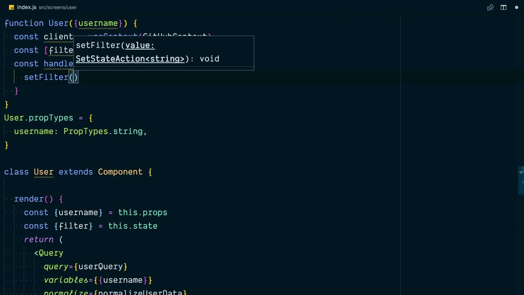Image resolution: width=524 pixels, height=295 pixels.
Task: Place cursor inside the setFilter parentheses
Action: point(74,77)
